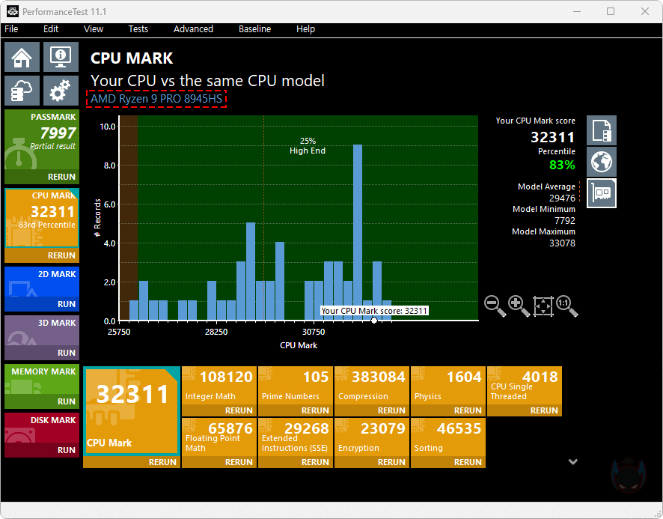Click the PerformanceTest application title icon
The width and height of the screenshot is (663, 519).
[13, 11]
